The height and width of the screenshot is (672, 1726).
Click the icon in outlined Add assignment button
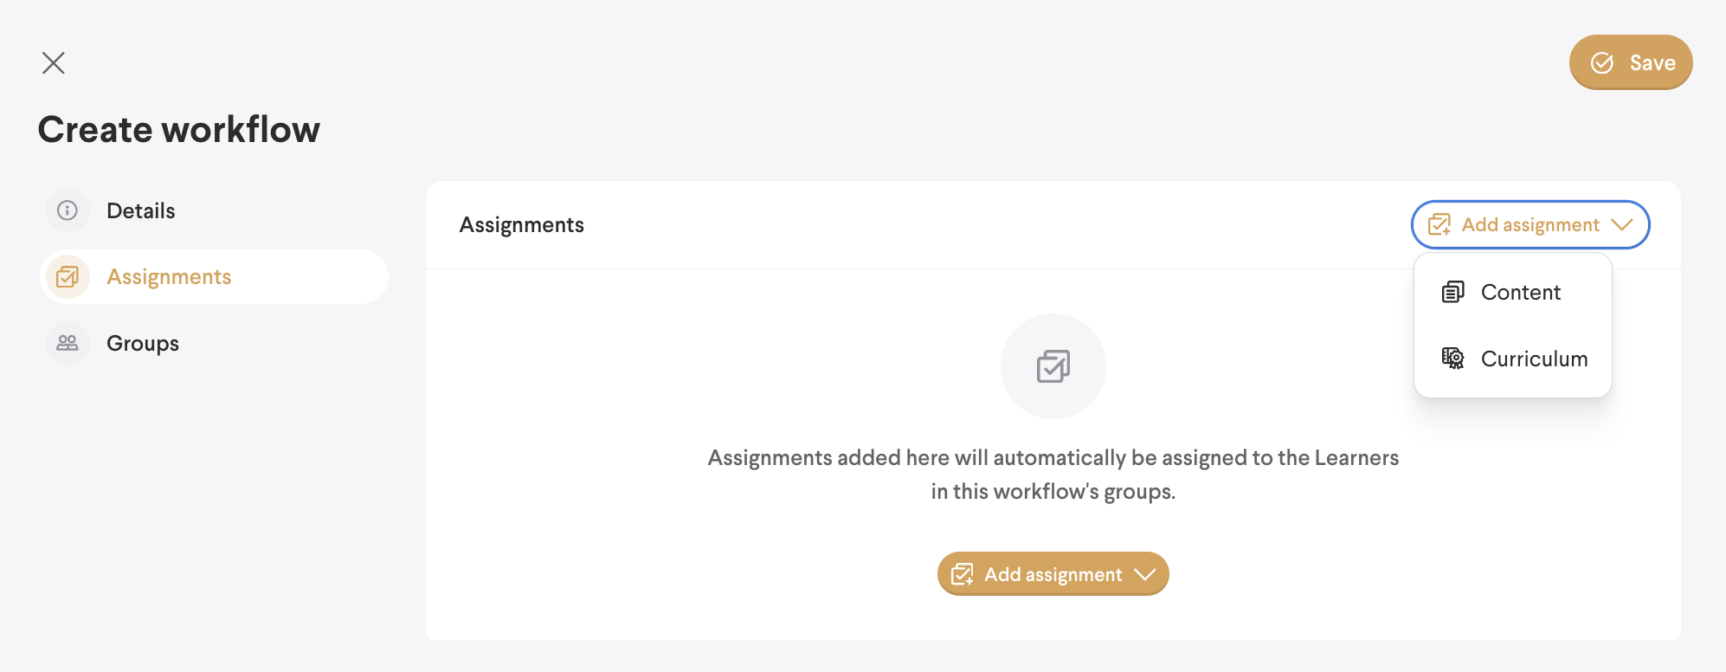(1439, 225)
